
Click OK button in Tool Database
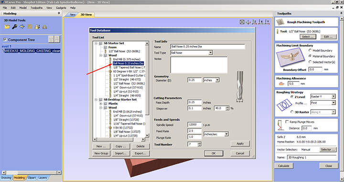(214, 153)
